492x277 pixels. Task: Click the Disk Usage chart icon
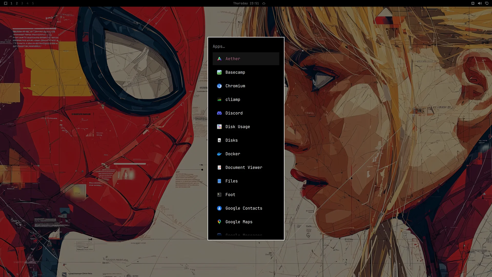(x=219, y=127)
